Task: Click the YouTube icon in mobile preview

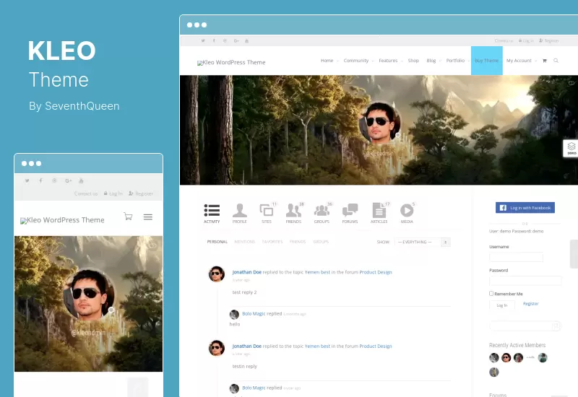Action: pos(81,181)
